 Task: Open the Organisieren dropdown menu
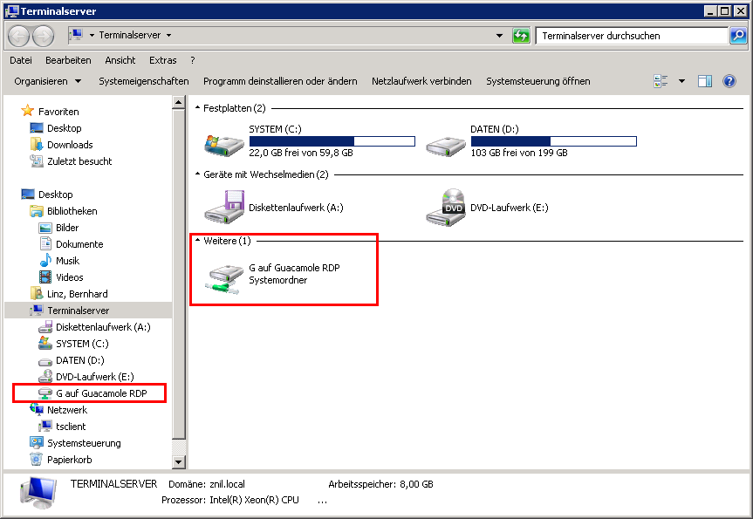(48, 81)
